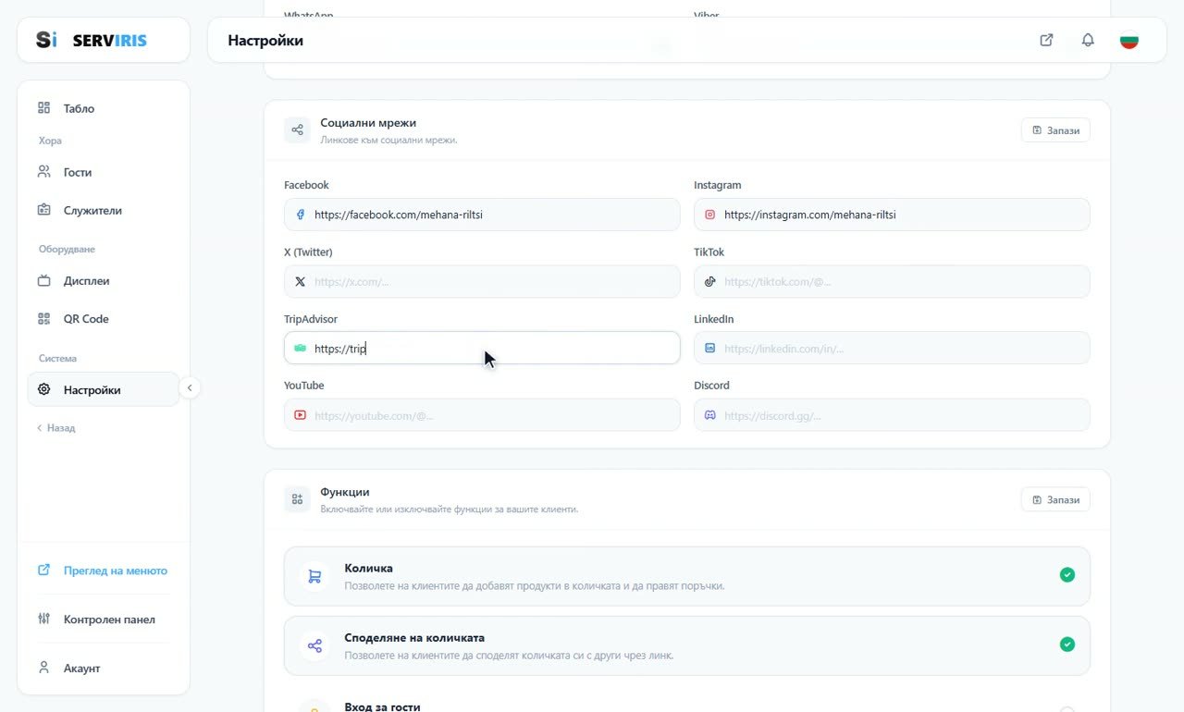Click the shopping cart icon beside Количка
The height and width of the screenshot is (712, 1184).
(x=314, y=576)
